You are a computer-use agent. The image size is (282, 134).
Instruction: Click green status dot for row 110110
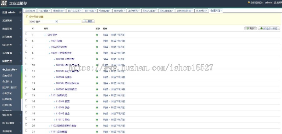(97, 120)
